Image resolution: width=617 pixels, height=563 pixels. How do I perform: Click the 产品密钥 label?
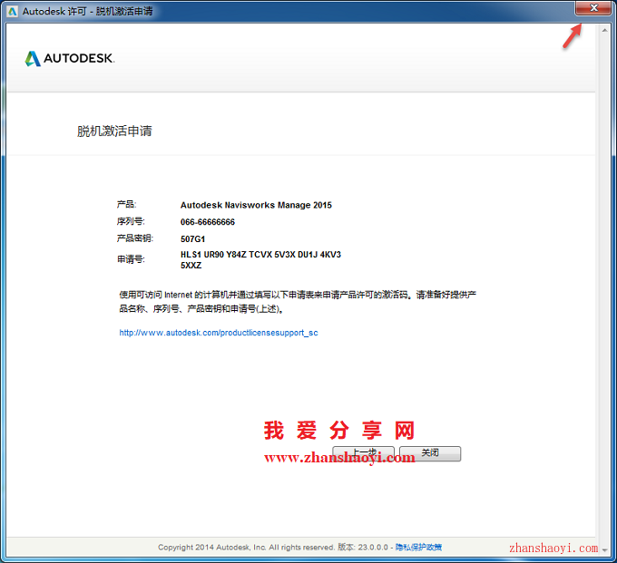[x=134, y=238]
